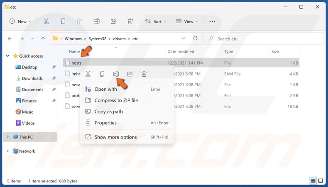Click the chevron after System32 in the path
This screenshot has width=328, height=187.
point(110,39)
